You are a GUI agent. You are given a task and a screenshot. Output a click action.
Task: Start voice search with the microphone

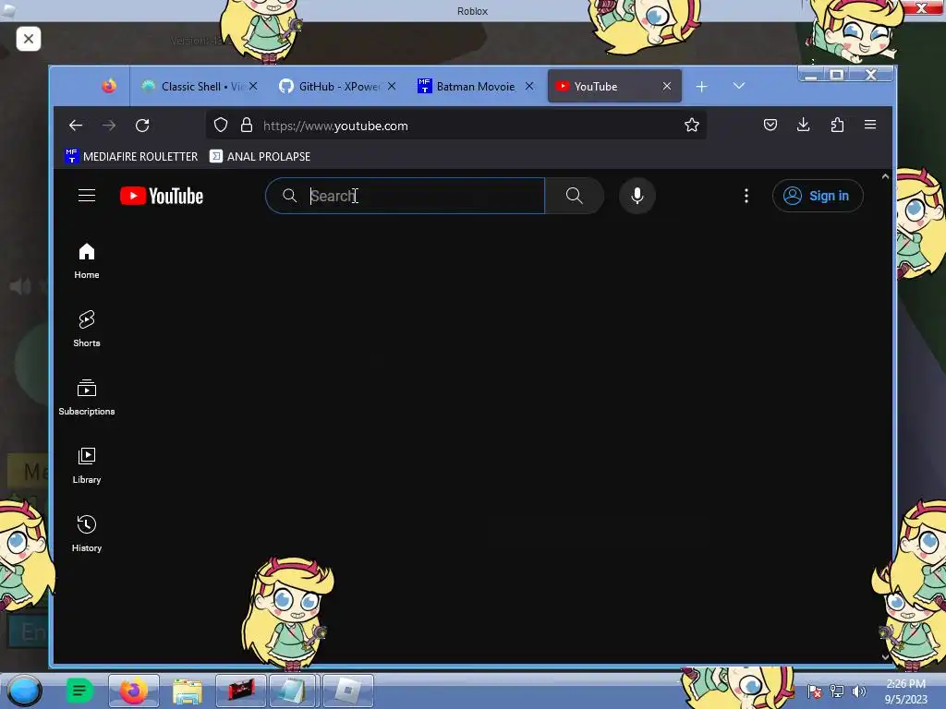[637, 196]
